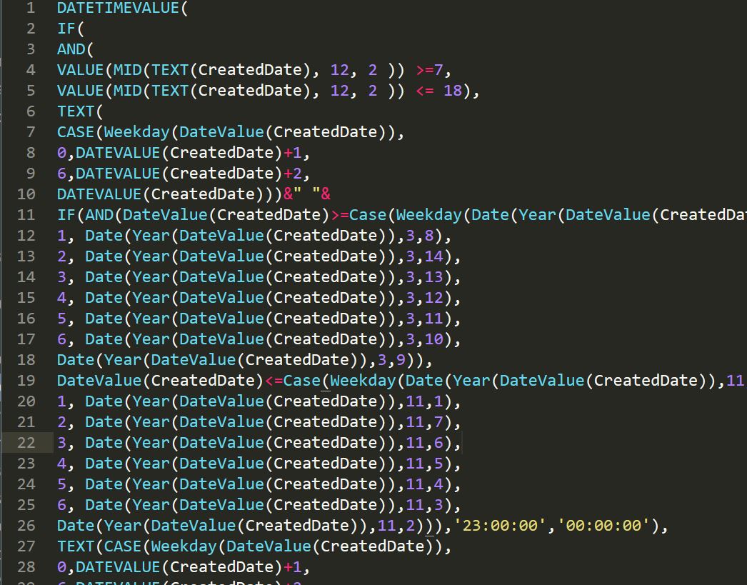
Task: Click Weekday on line 27
Action: point(184,546)
